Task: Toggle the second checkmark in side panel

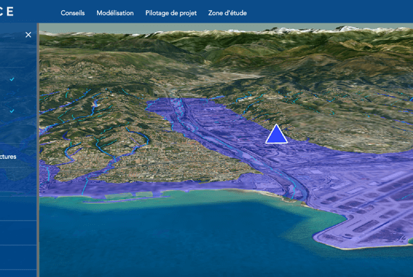Action: click(x=12, y=111)
